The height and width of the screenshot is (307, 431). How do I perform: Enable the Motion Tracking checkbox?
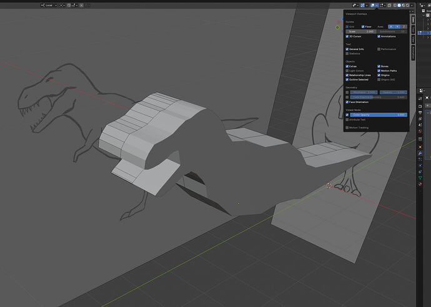tap(347, 128)
